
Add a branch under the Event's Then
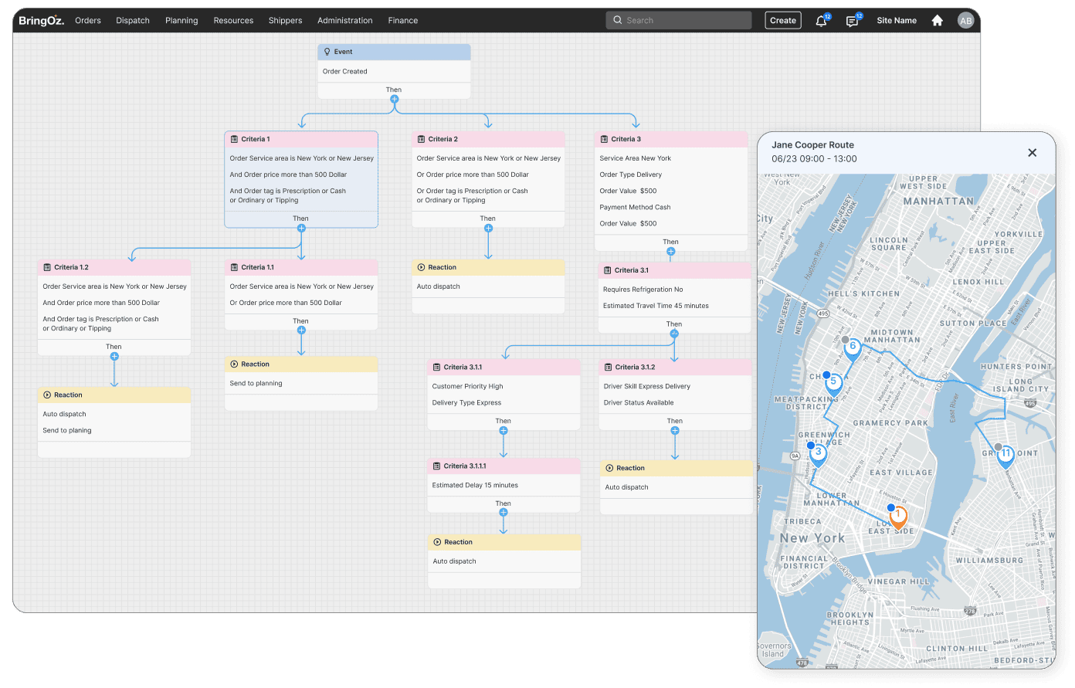click(x=394, y=99)
